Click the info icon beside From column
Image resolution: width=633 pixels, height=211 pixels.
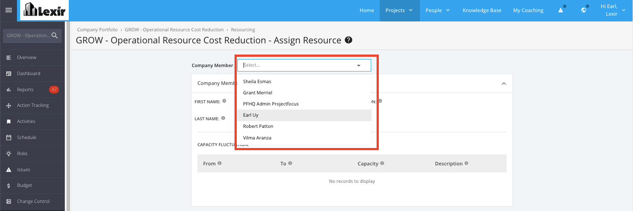point(219,163)
